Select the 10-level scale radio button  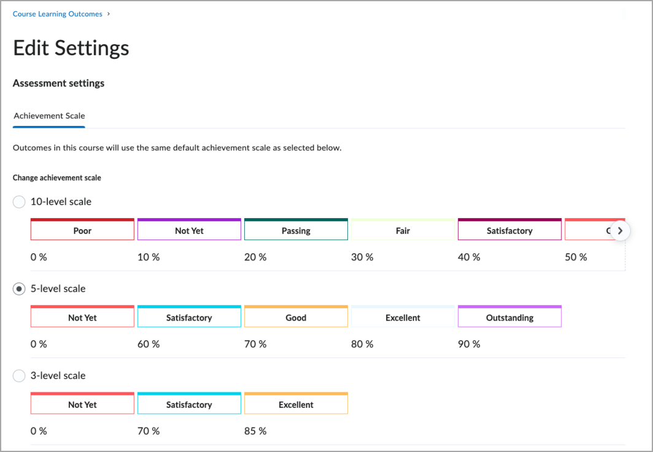18,201
